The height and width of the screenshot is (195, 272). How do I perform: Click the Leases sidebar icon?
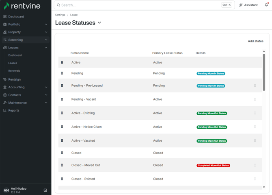5,48
